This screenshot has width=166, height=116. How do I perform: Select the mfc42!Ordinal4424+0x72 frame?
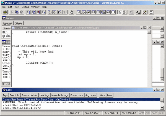tap(22, 108)
